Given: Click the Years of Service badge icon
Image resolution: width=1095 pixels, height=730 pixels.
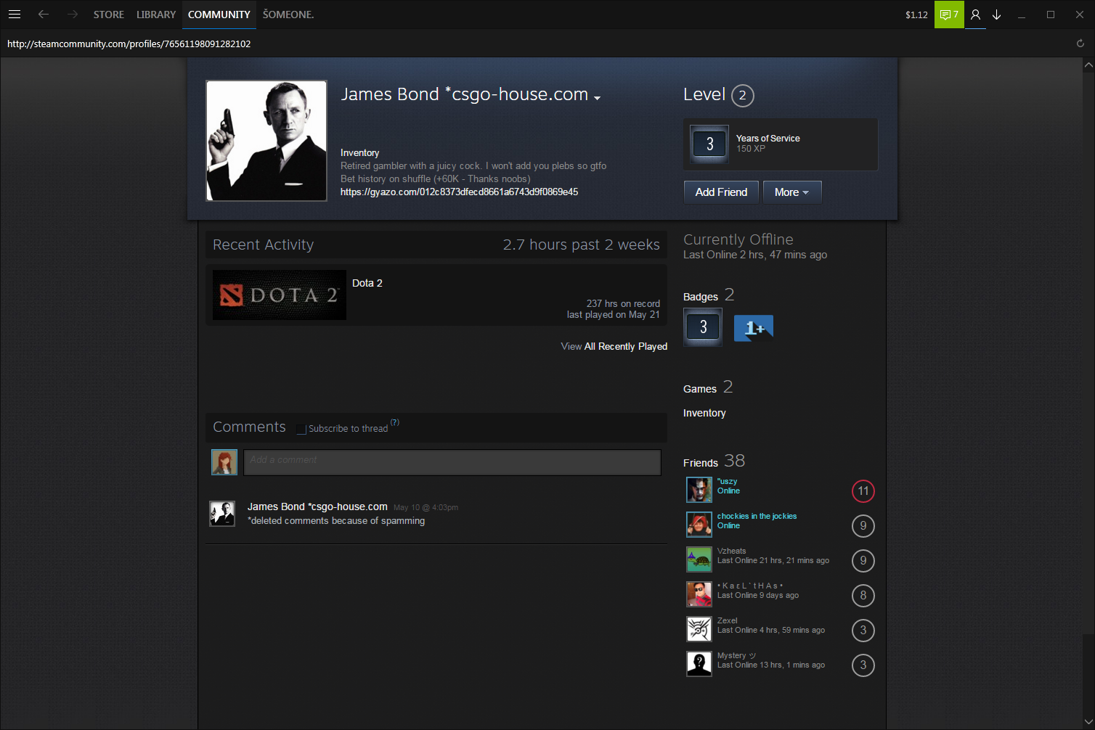Looking at the screenshot, I should (709, 144).
